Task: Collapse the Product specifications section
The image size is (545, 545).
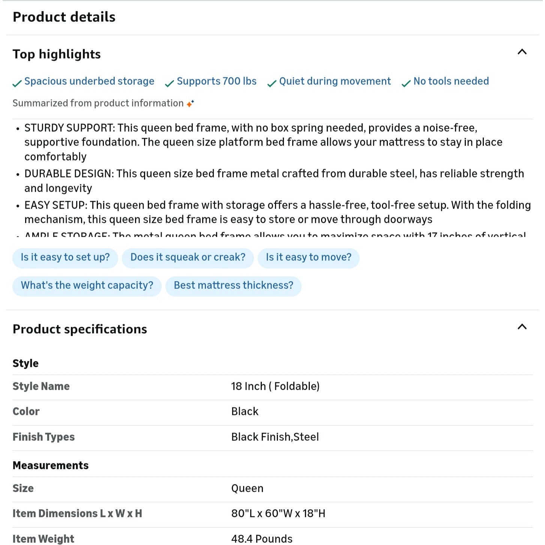Action: tap(522, 327)
